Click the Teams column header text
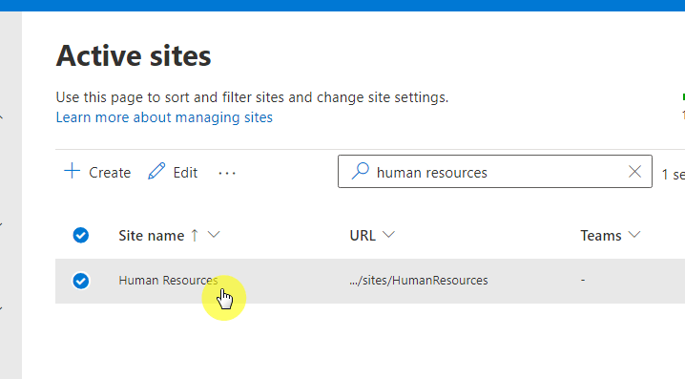The height and width of the screenshot is (379, 685). click(601, 236)
